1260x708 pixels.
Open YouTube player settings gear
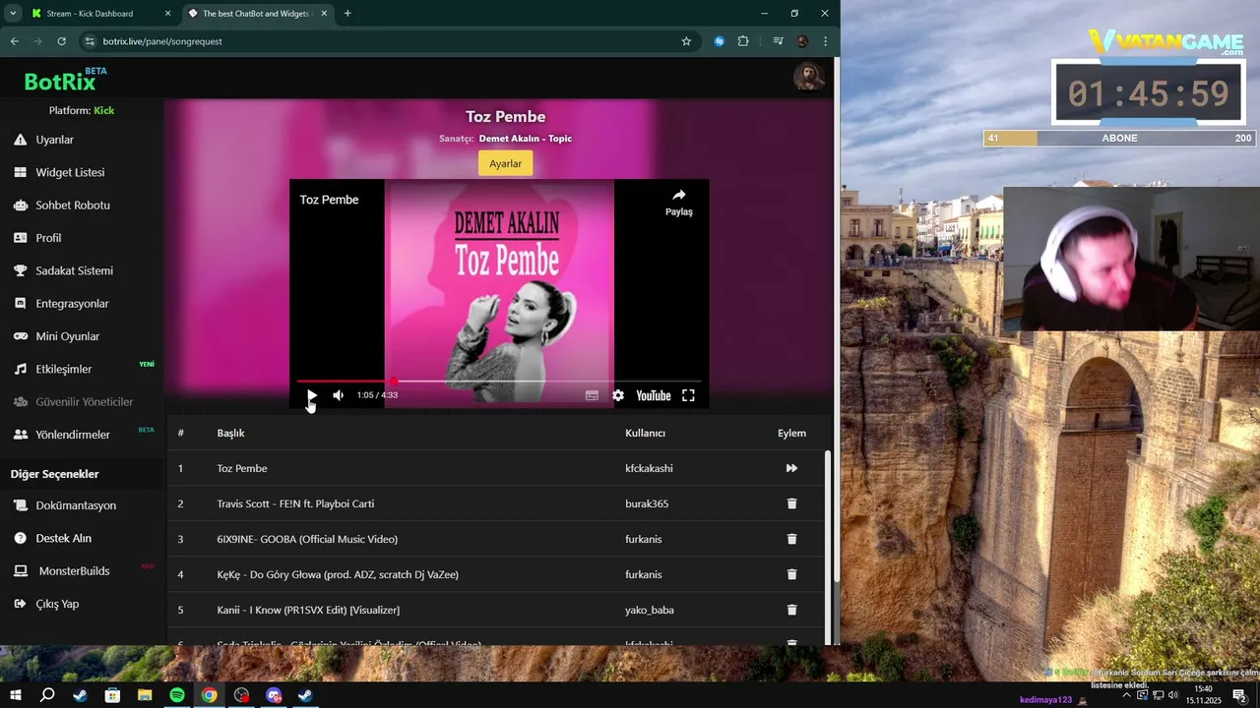click(618, 395)
